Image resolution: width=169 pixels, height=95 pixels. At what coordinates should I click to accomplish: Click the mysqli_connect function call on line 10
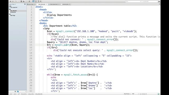point(65,31)
